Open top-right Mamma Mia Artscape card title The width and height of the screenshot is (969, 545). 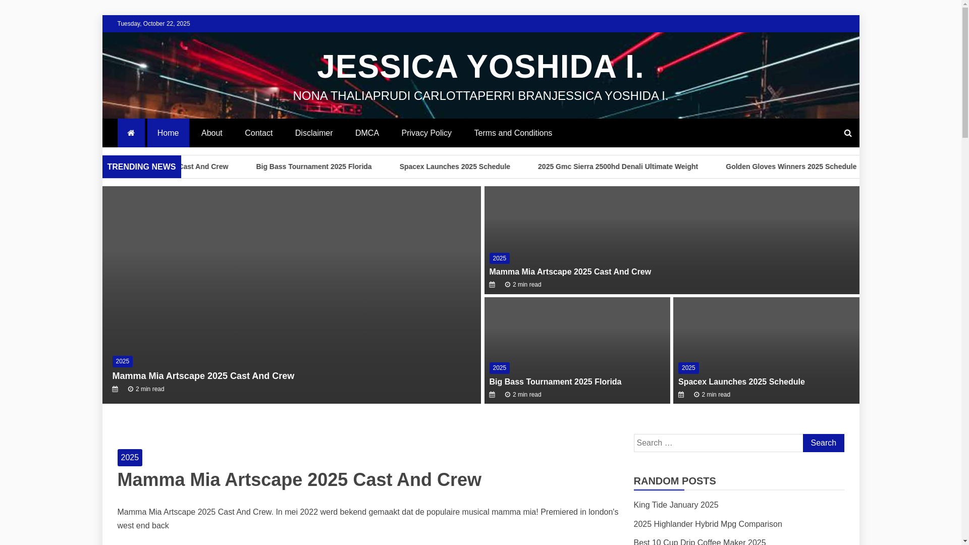click(570, 272)
